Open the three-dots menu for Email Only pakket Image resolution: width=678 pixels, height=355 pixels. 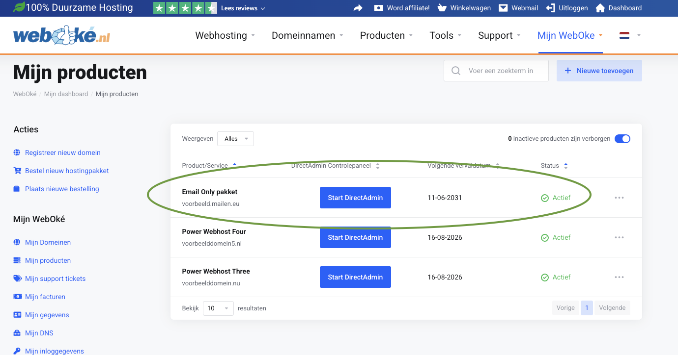pyautogui.click(x=619, y=198)
